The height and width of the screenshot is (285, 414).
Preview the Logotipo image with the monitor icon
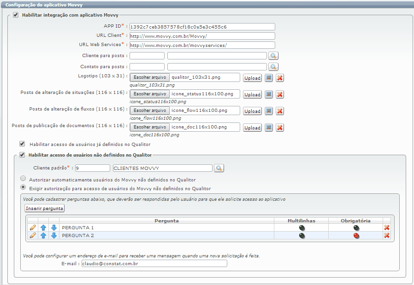point(269,78)
